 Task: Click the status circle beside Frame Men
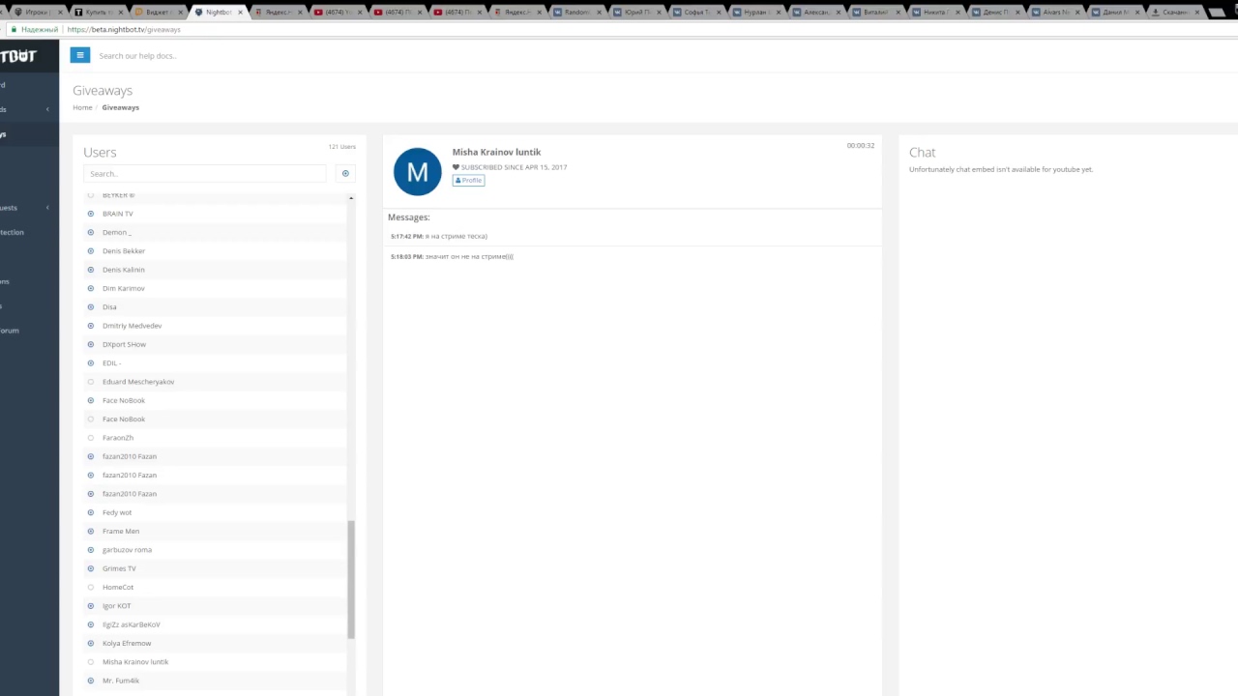91,531
